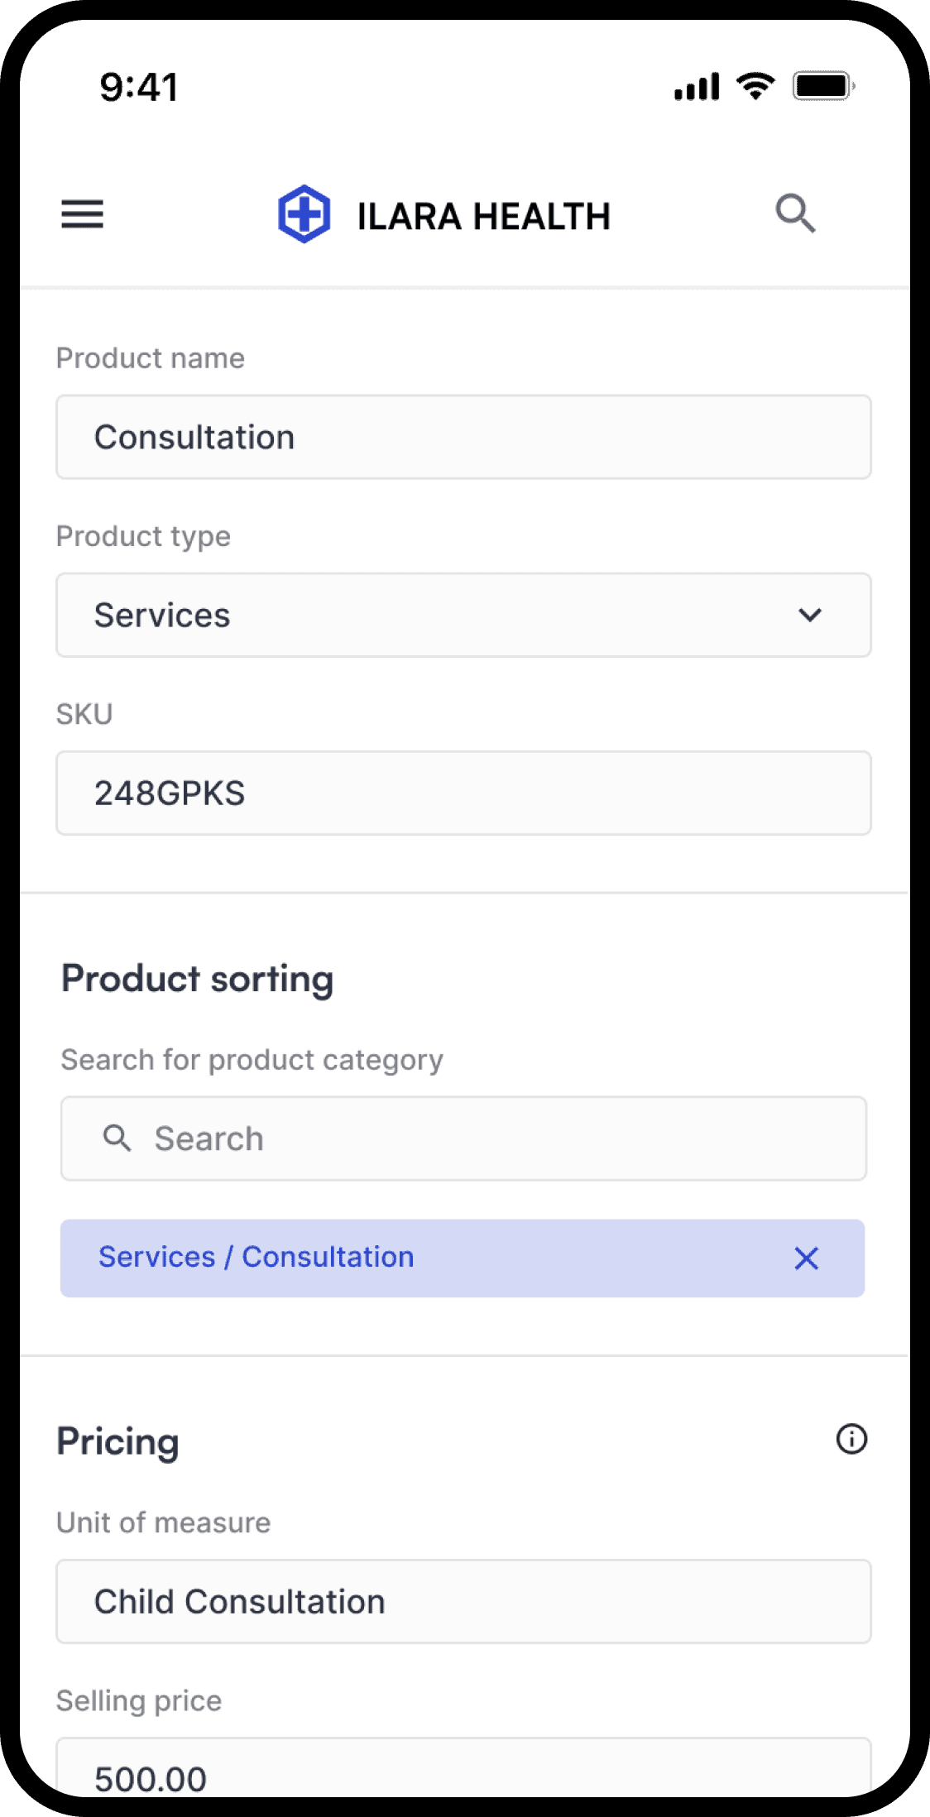The image size is (930, 1817).
Task: Click the Product name Consultation field
Action: click(x=463, y=437)
